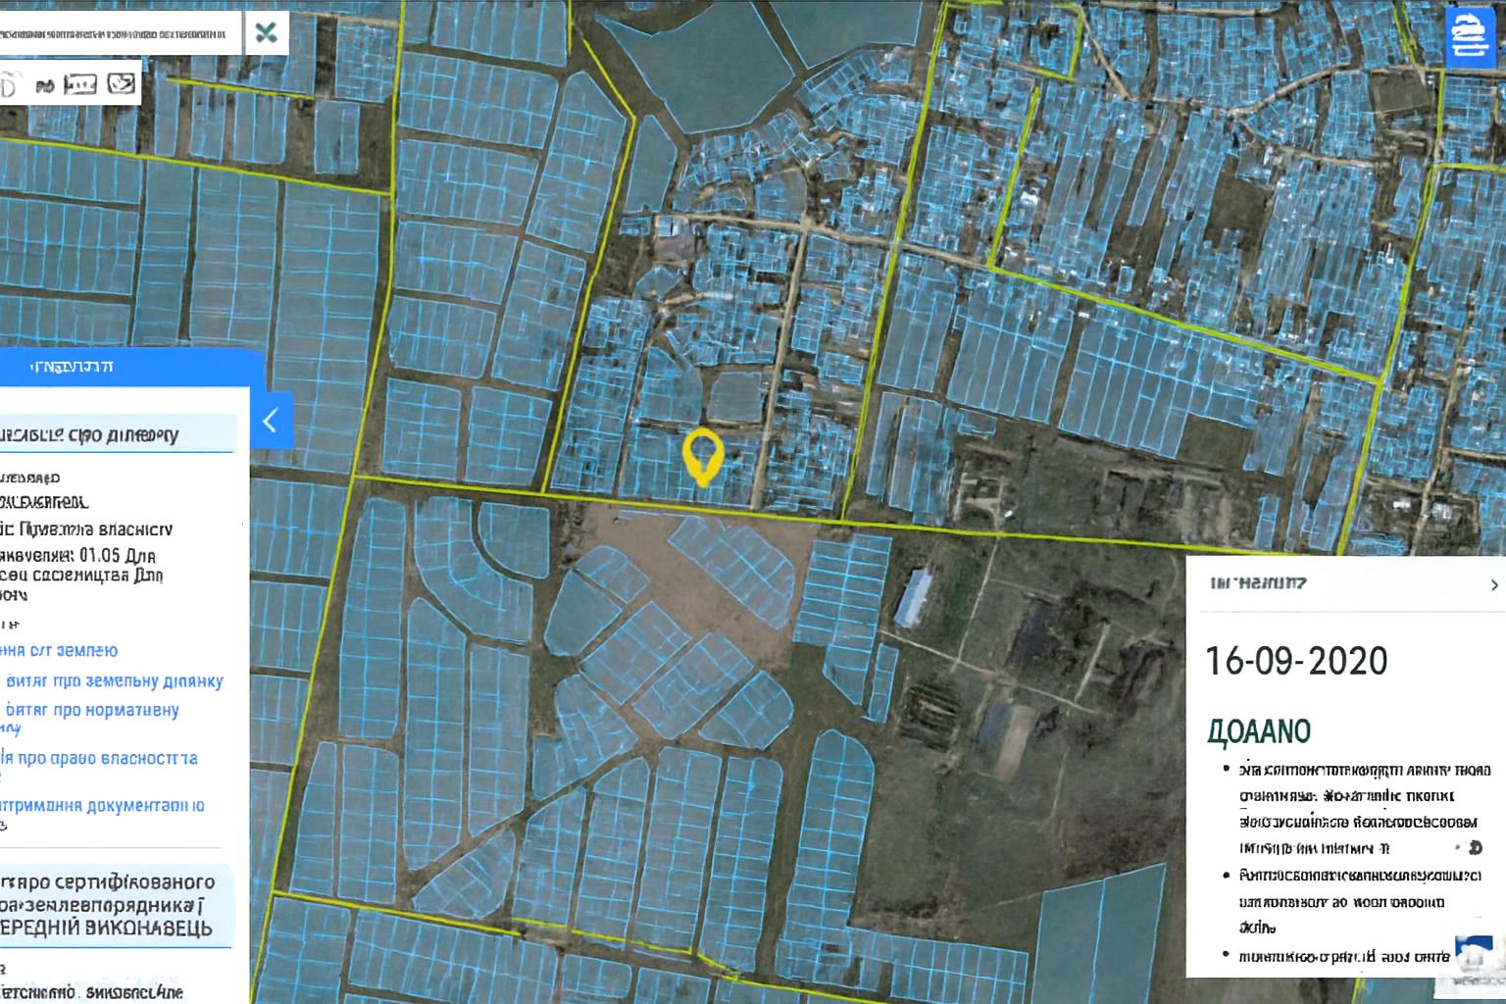Select the yellow location pin marker on the map

[703, 458]
